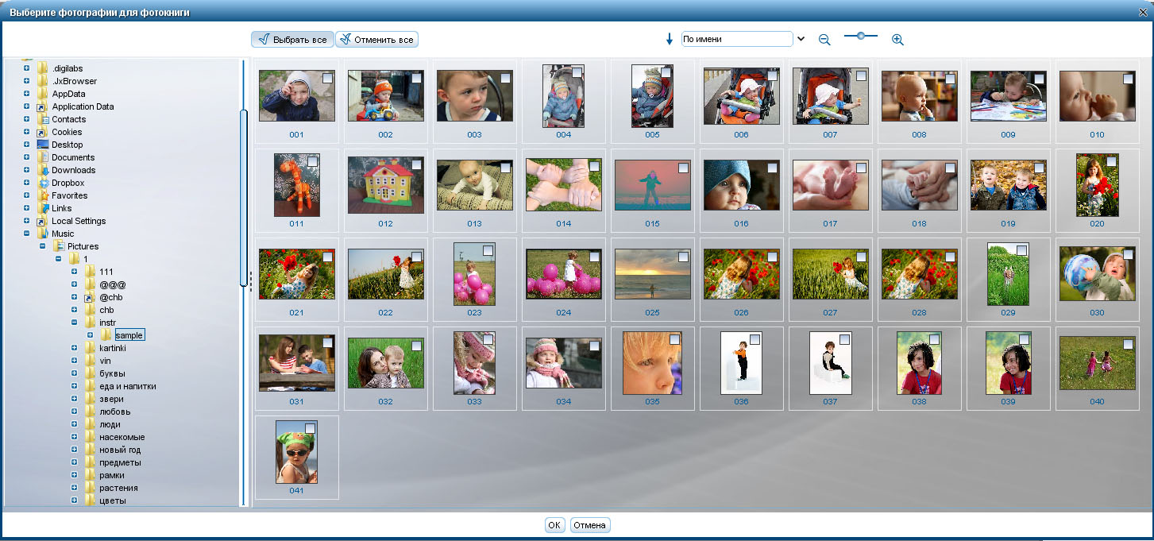Image resolution: width=1154 pixels, height=541 pixels.
Task: Check the checkbox on photo 041
Action: (x=310, y=428)
